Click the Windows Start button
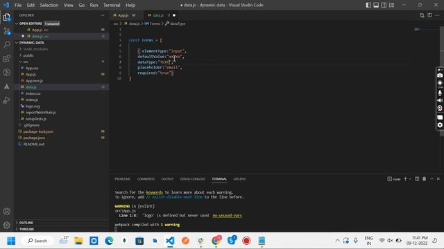Image resolution: width=444 pixels, height=249 pixels. pos(11,241)
